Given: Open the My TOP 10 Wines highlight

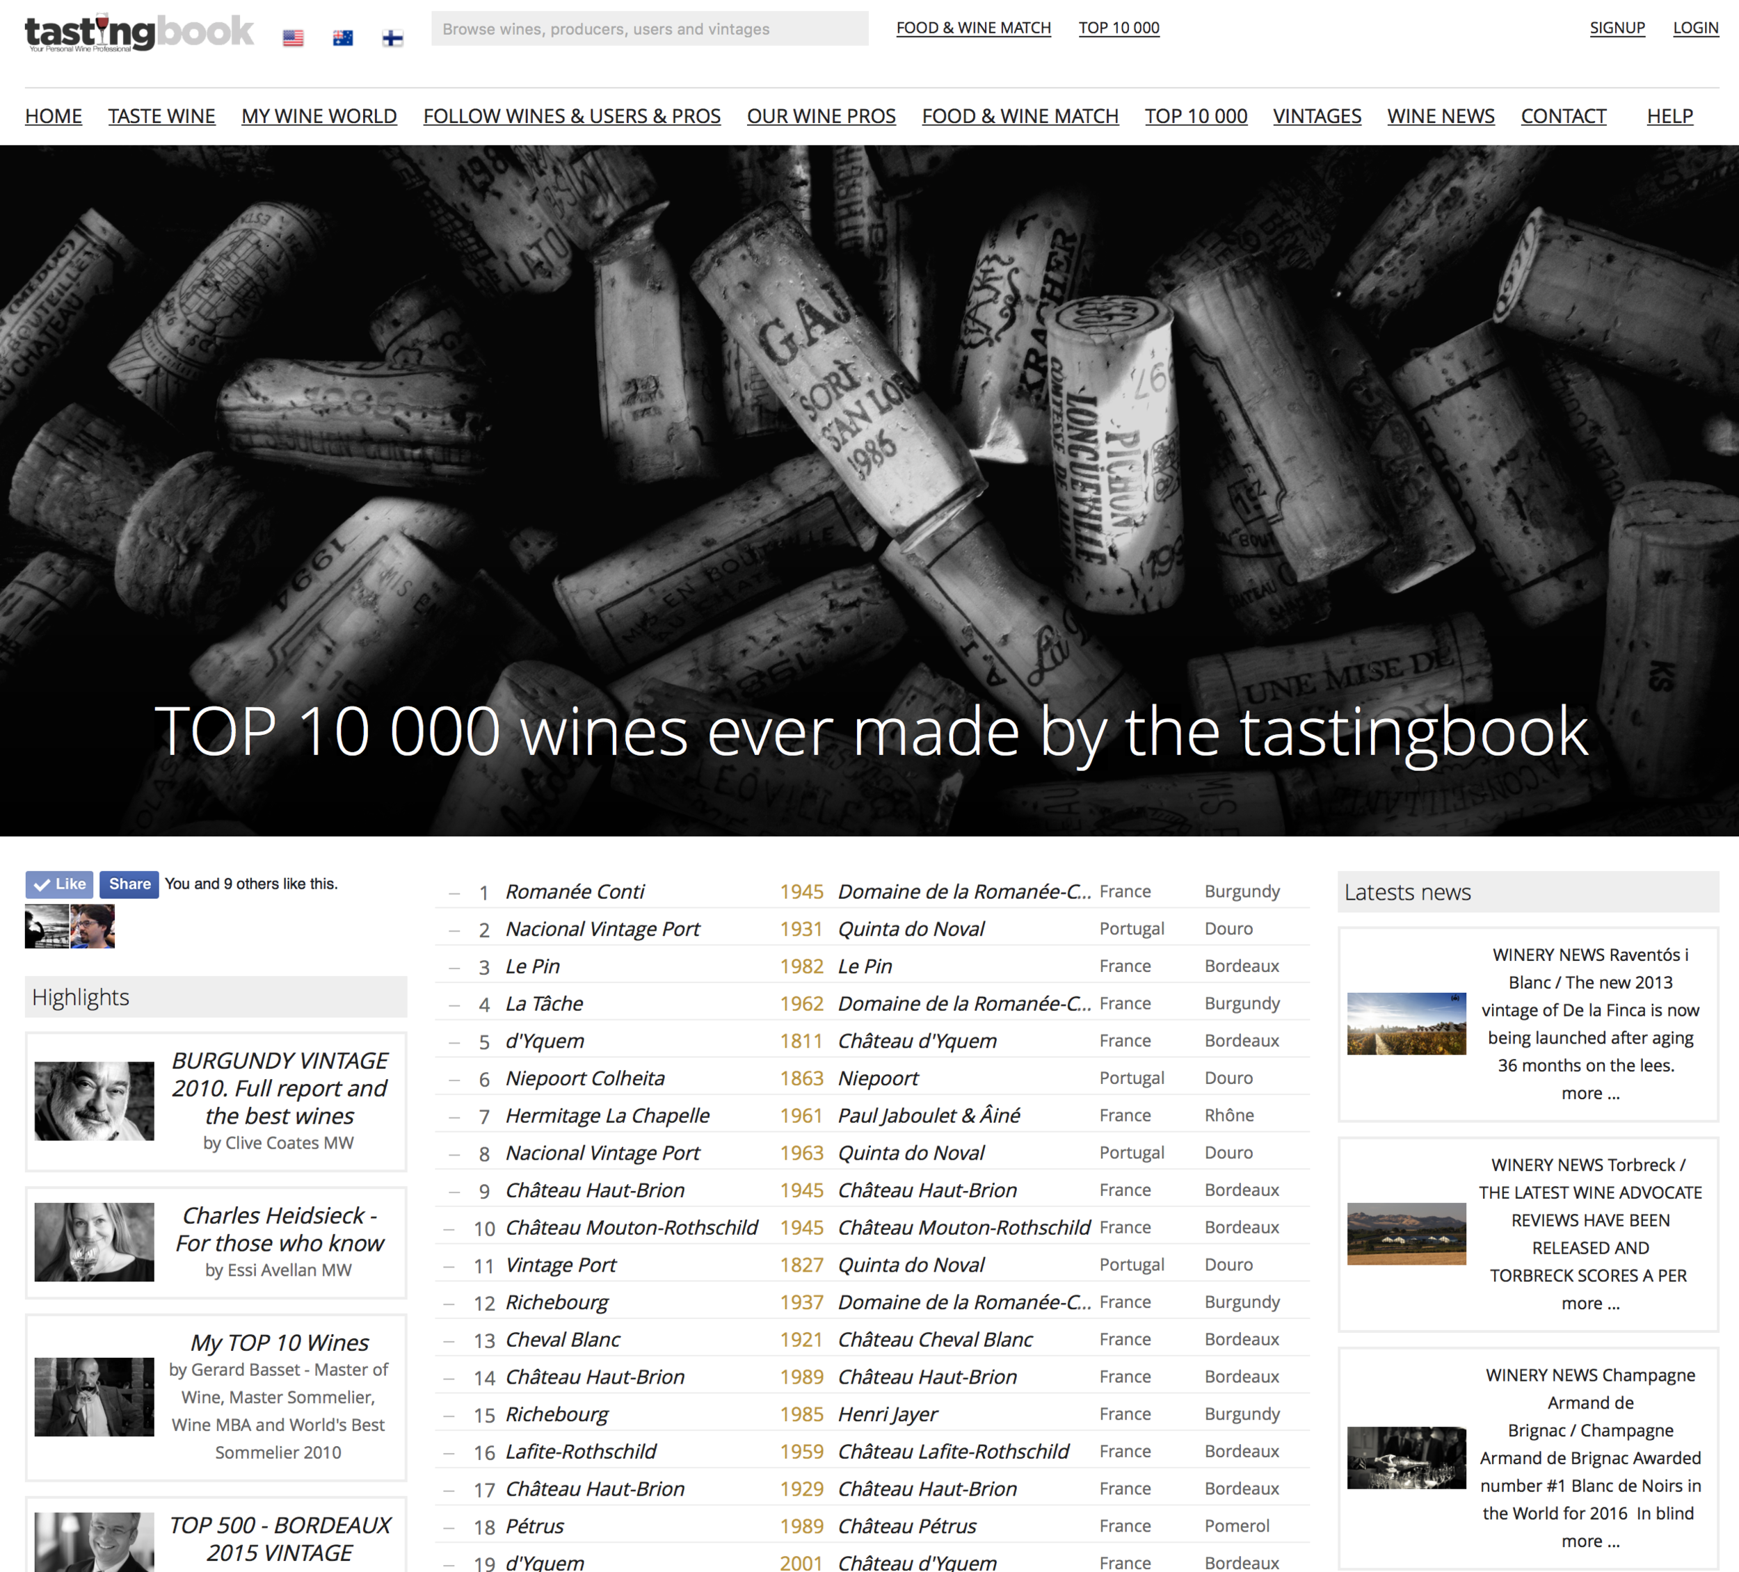Looking at the screenshot, I should 279,1343.
